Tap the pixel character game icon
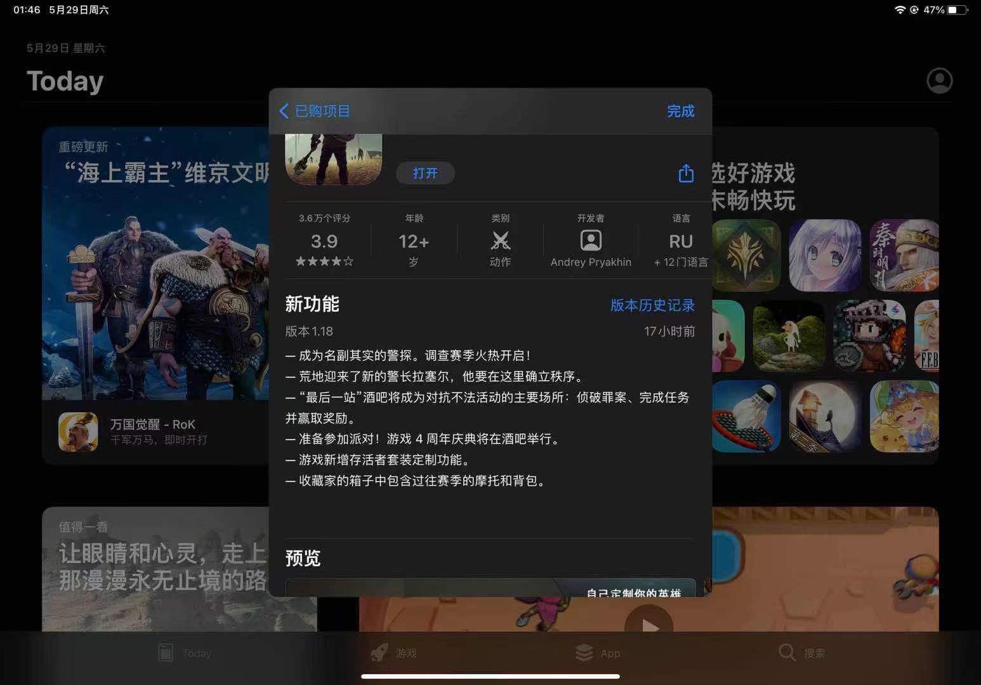 tap(869, 336)
